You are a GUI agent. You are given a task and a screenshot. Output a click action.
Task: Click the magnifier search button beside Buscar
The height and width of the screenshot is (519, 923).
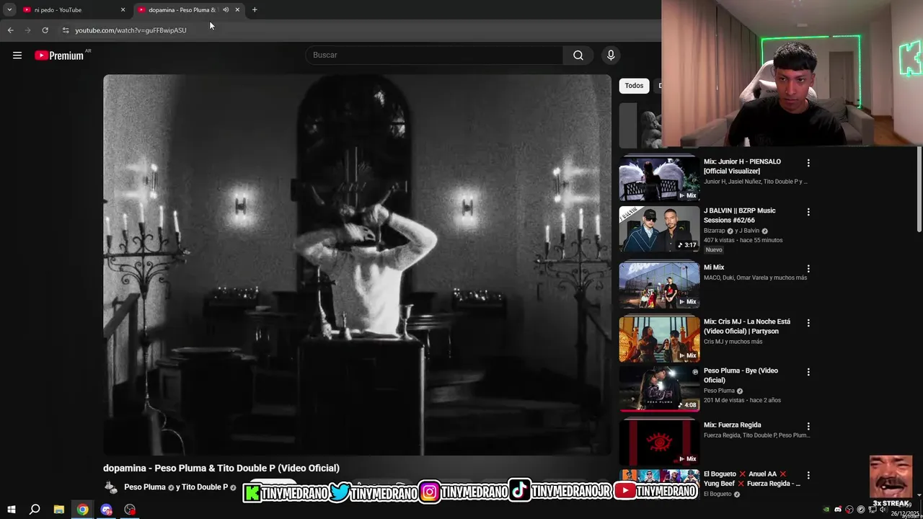(578, 55)
